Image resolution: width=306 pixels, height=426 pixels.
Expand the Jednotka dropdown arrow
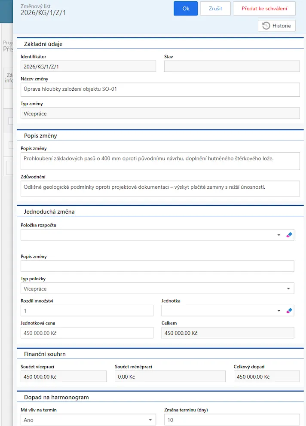[x=278, y=311]
